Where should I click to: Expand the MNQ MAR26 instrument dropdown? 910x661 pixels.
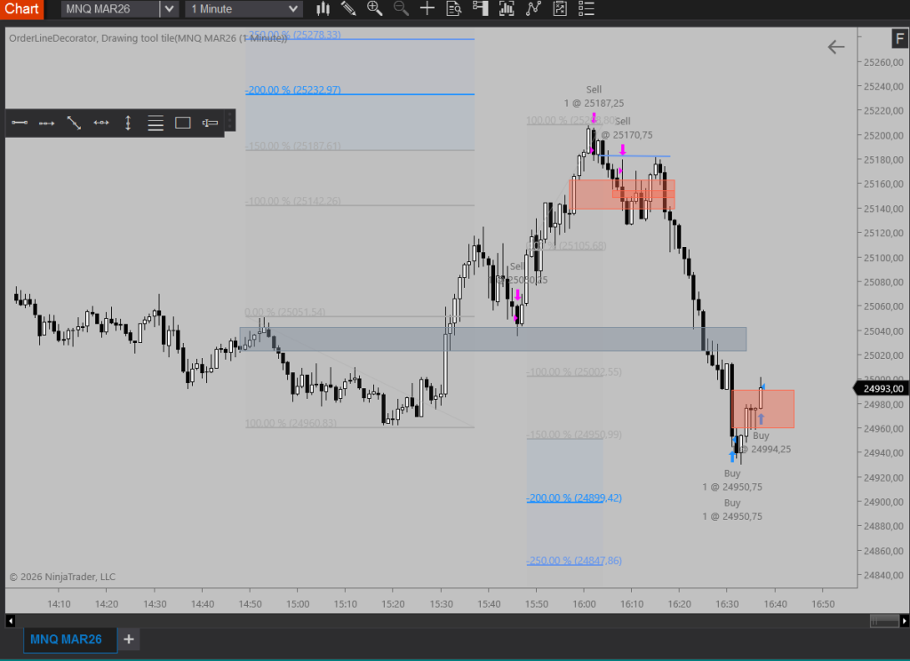(x=168, y=9)
